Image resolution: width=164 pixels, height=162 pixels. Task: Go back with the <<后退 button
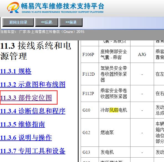47,22
